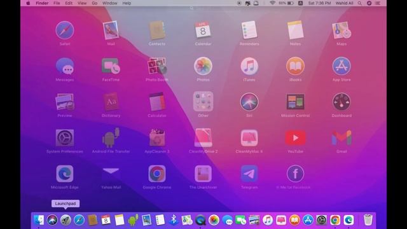Image resolution: width=407 pixels, height=229 pixels.
Task: Launch Google Chrome from the Launchpad grid
Action: coord(157,174)
